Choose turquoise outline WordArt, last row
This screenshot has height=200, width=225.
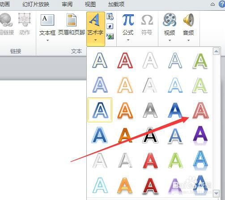click(x=100, y=185)
